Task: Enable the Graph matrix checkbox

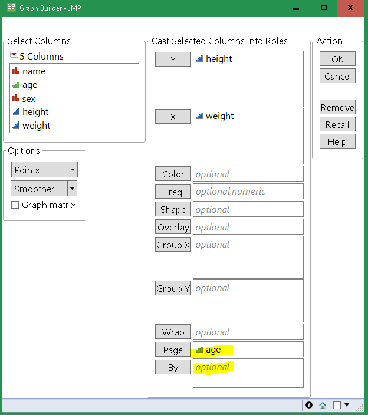Action: tap(15, 205)
